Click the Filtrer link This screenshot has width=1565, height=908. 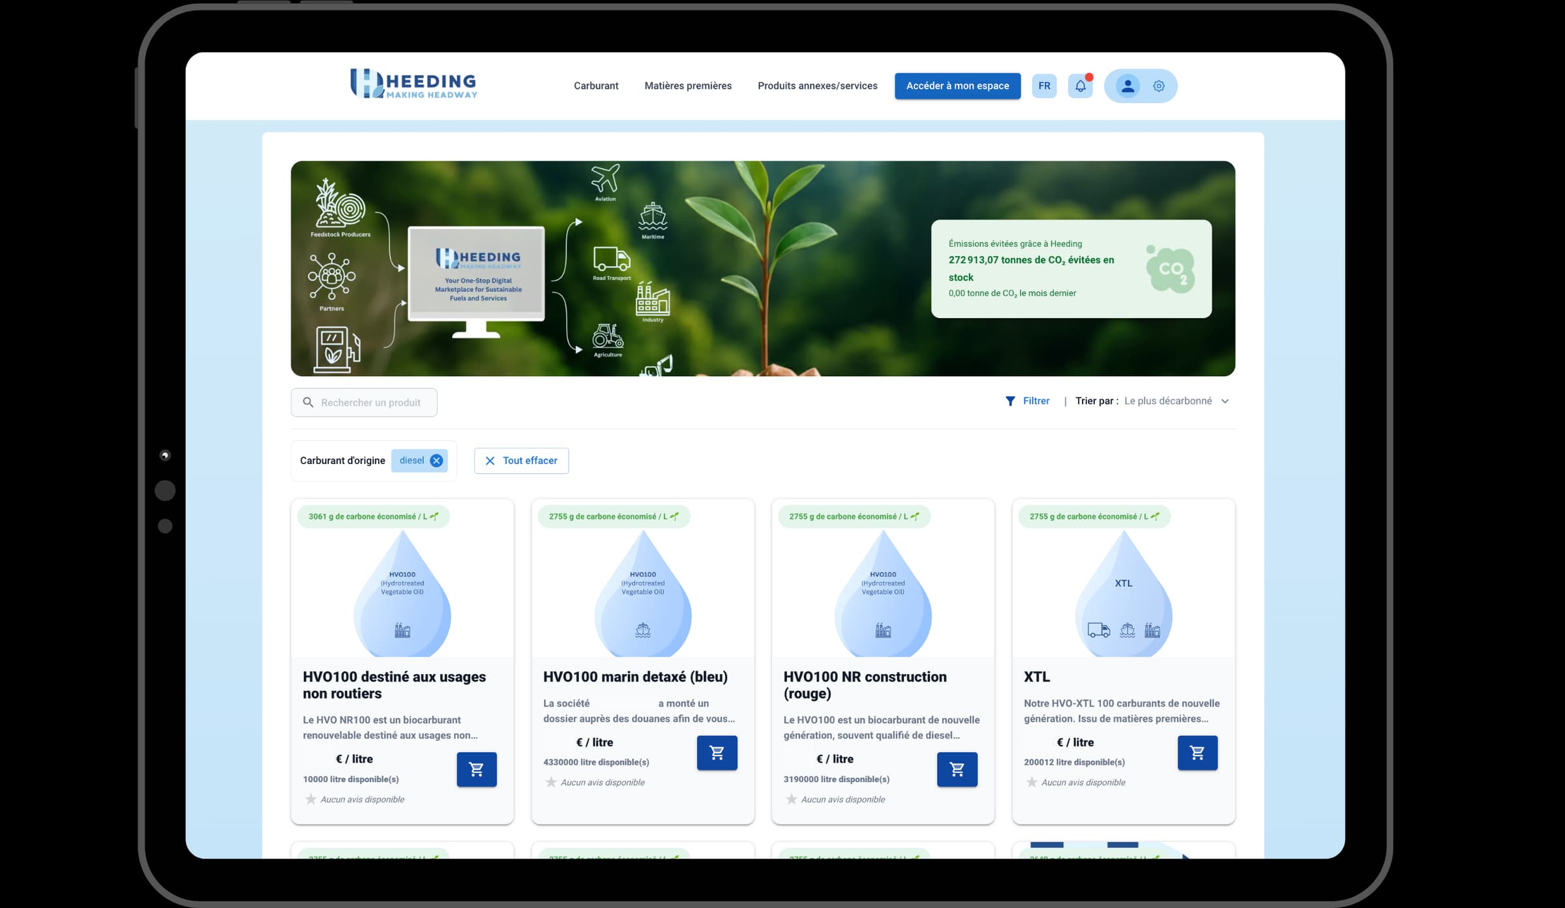point(1036,402)
